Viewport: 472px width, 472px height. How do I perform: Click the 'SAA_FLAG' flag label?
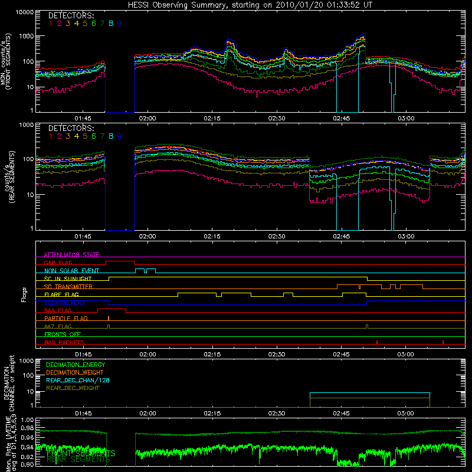point(58,310)
